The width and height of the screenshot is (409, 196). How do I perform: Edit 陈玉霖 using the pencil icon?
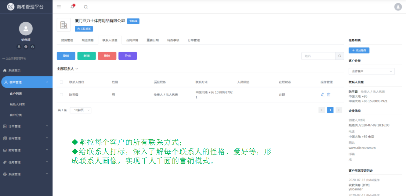323,94
